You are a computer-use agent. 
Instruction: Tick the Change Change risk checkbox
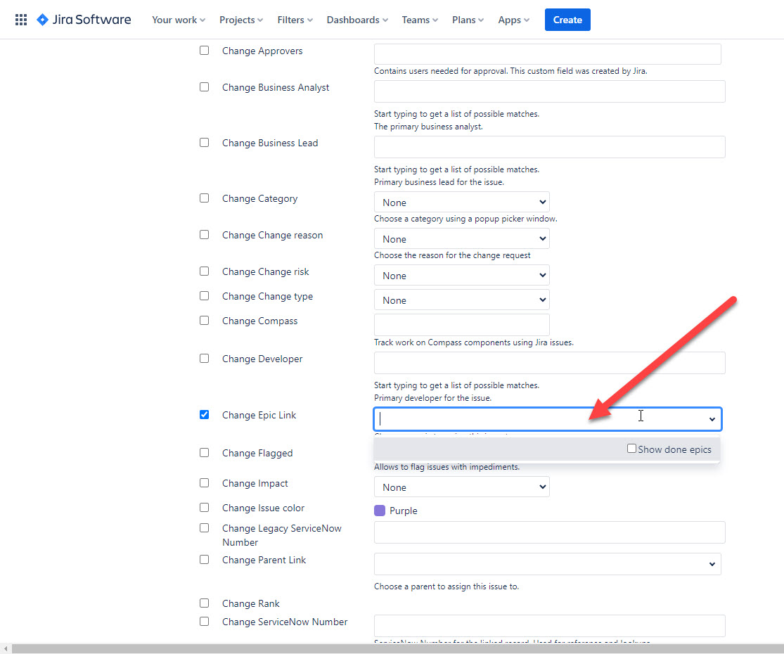(204, 271)
